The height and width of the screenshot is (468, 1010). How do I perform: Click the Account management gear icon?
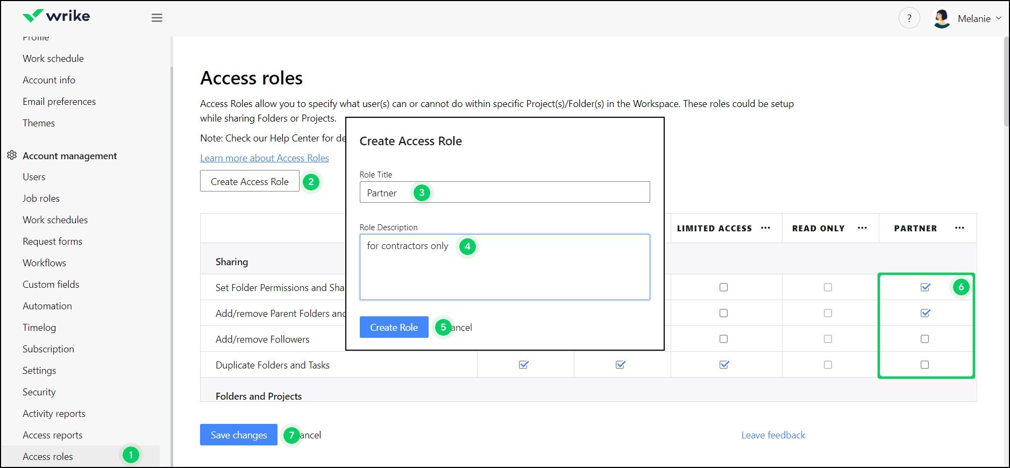(12, 155)
